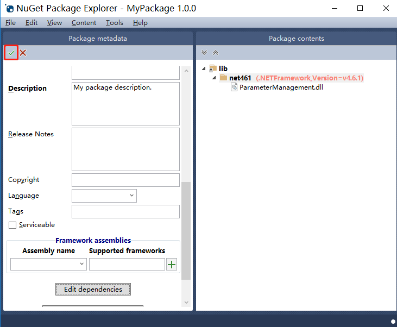397x327 pixels.
Task: Click the NuGet Package Explorer app icon
Action: click(10, 8)
